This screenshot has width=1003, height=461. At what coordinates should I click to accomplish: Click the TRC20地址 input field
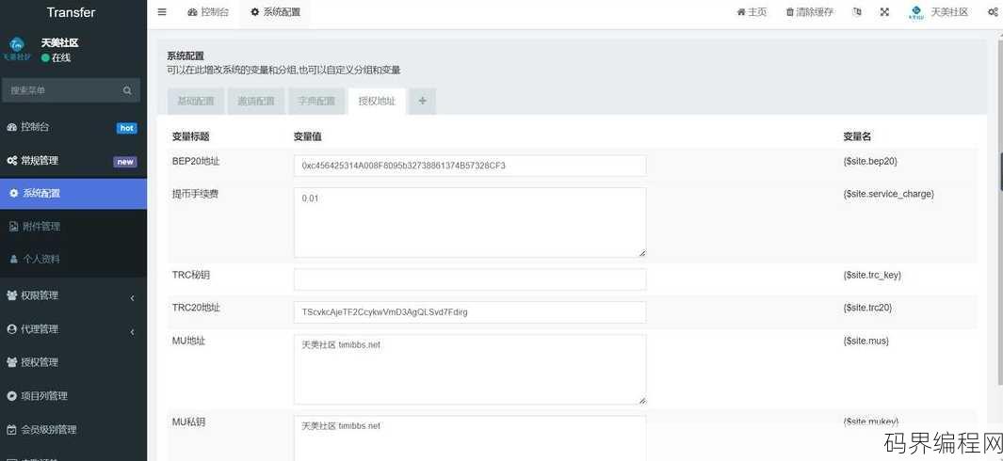tap(470, 312)
